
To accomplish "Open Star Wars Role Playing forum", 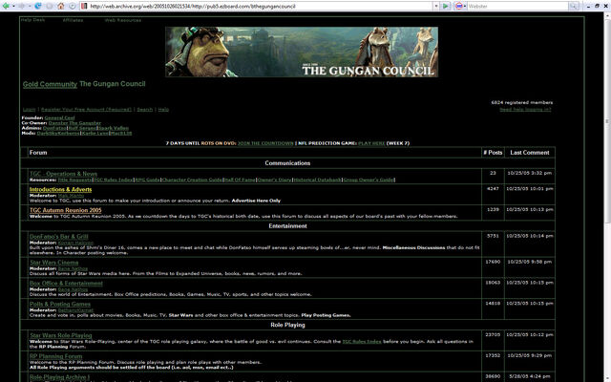I will pyautogui.click(x=61, y=335).
